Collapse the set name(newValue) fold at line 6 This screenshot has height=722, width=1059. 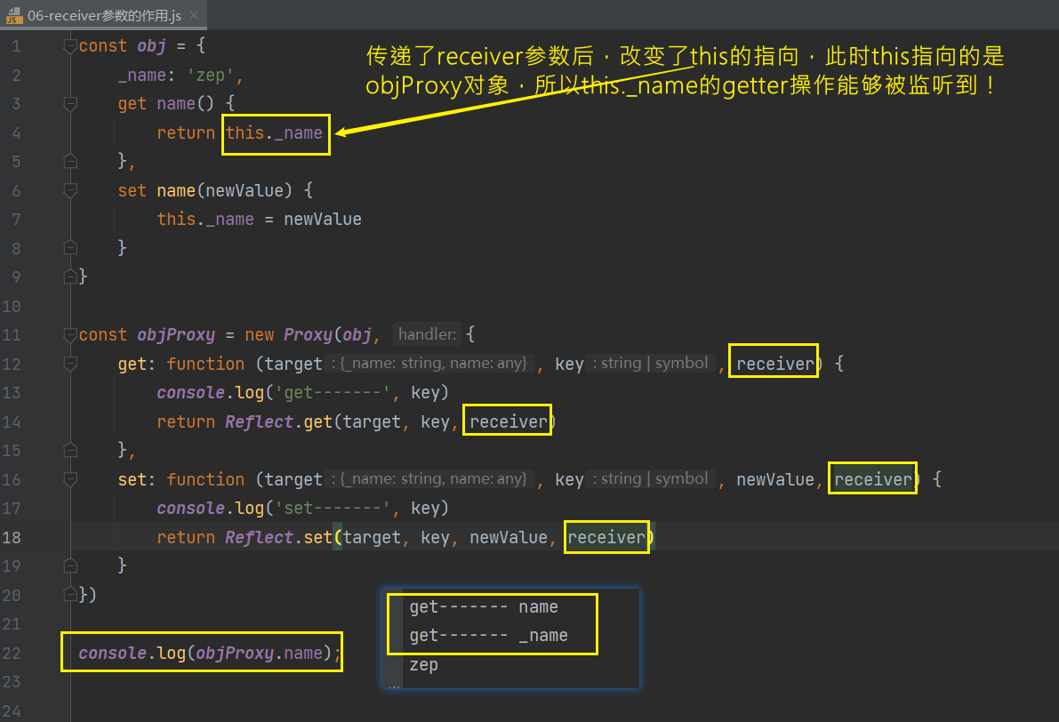[x=69, y=190]
